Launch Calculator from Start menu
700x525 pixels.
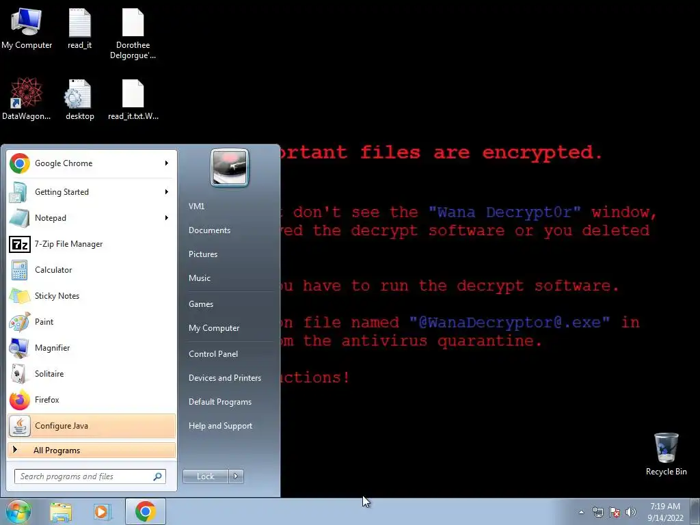tap(92, 269)
